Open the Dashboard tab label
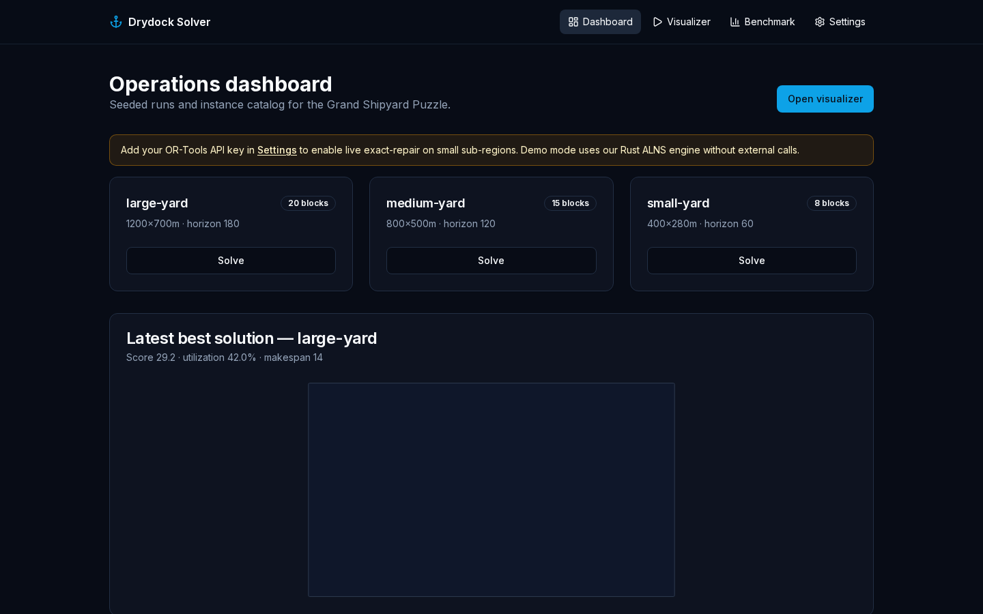983x614 pixels. [608, 22]
